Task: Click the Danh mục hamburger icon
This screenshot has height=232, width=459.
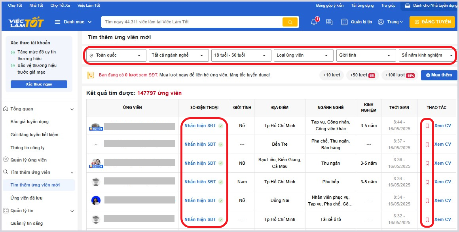Action: 58,22
